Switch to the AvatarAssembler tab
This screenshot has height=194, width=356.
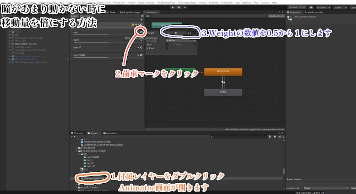(314, 12)
